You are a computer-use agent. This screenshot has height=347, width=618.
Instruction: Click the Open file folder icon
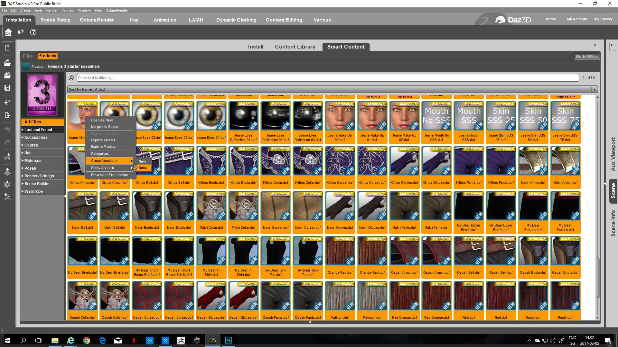click(7, 63)
